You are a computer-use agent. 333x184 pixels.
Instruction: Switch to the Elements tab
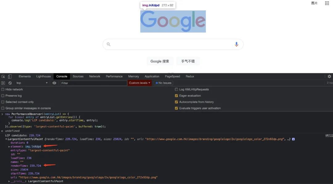point(25,76)
